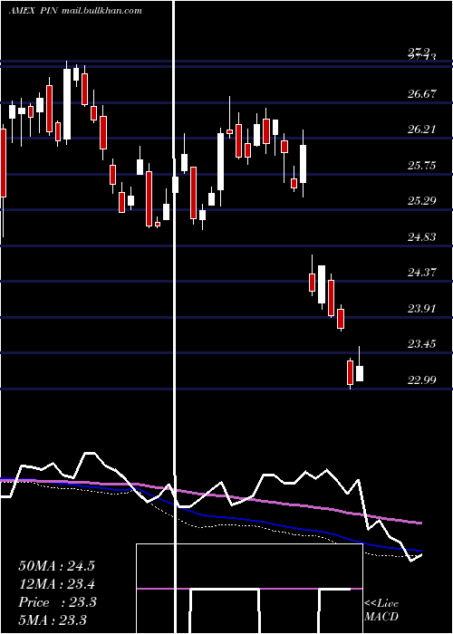Click the 23.45 price axis label
The height and width of the screenshot is (634, 453).
(422, 344)
